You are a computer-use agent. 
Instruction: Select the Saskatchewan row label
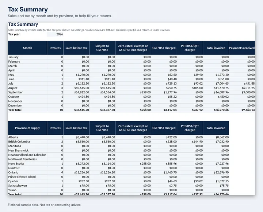[18, 186]
